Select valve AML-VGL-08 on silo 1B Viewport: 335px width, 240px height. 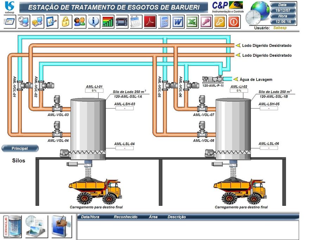click(202, 130)
